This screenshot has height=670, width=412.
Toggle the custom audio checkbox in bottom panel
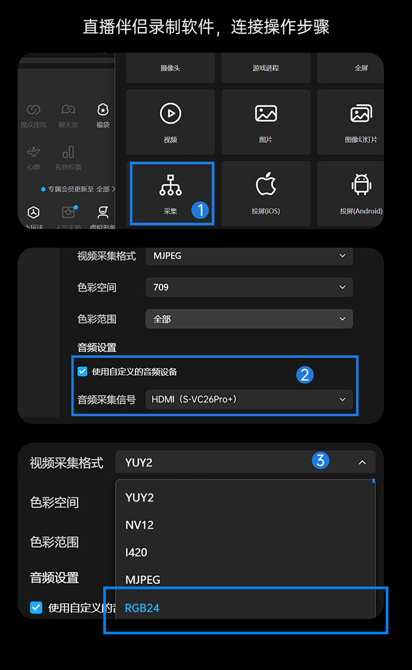tap(36, 607)
